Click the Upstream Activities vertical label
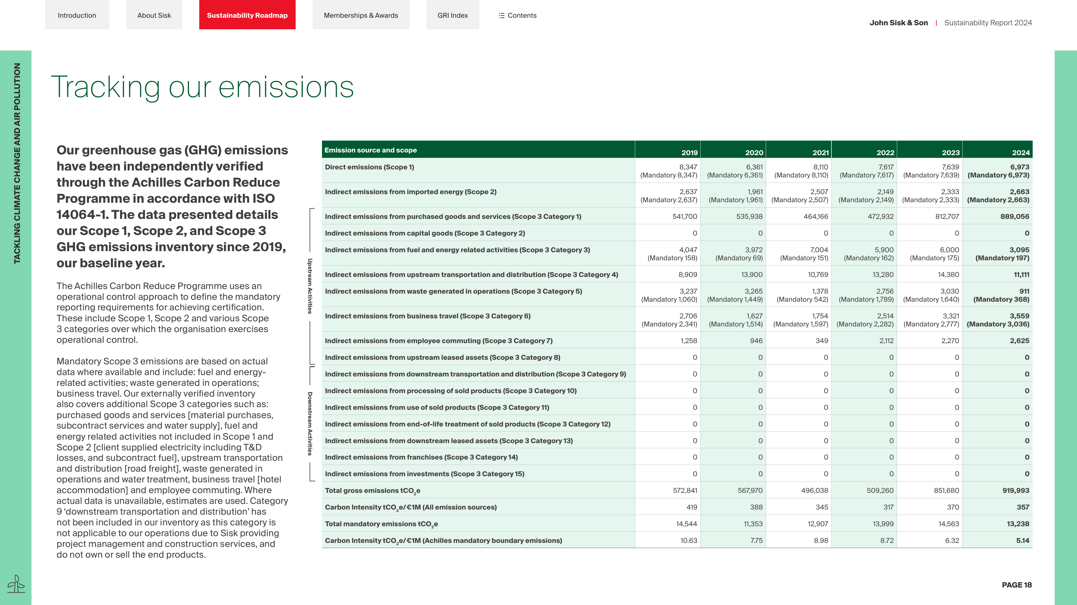This screenshot has height=605, width=1077. (310, 286)
